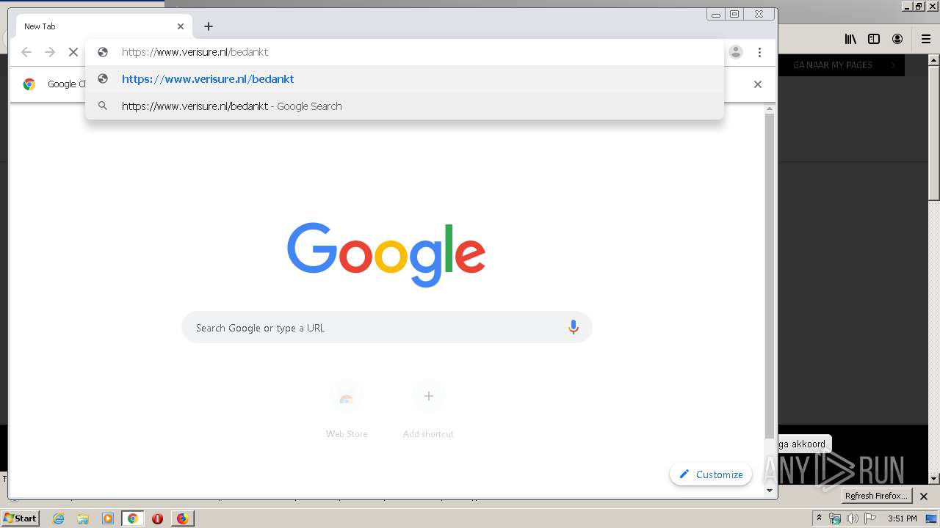Image resolution: width=940 pixels, height=528 pixels.
Task: Launch Internet Explorer from taskbar
Action: point(58,518)
